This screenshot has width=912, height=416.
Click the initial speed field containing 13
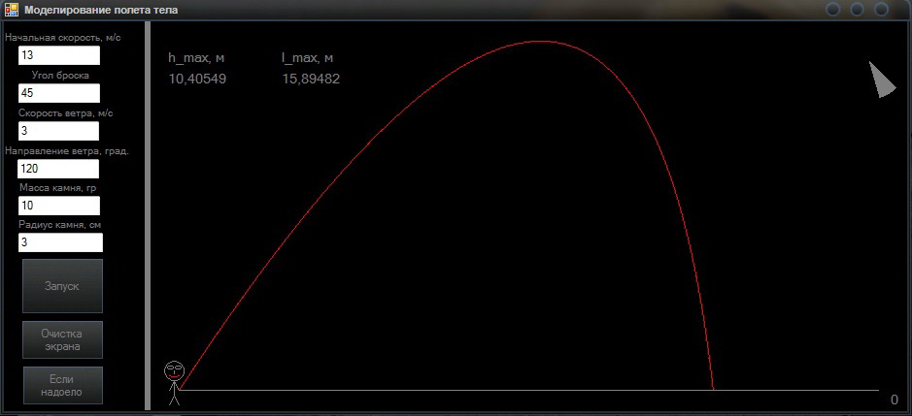point(58,56)
